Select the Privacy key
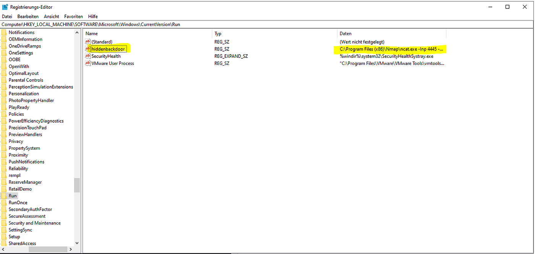 click(17, 141)
